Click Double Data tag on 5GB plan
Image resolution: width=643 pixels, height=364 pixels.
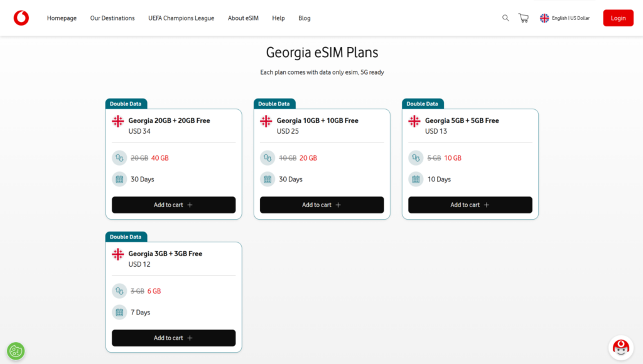423,104
